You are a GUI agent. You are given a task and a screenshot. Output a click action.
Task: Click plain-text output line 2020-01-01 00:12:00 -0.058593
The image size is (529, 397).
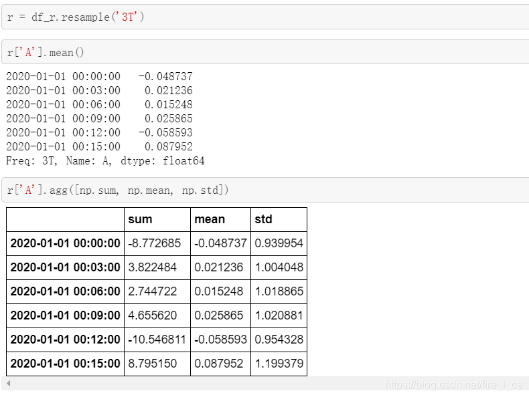tap(99, 133)
